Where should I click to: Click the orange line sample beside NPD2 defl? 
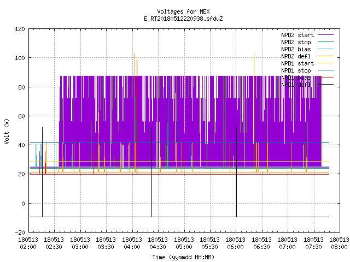tap(325, 56)
